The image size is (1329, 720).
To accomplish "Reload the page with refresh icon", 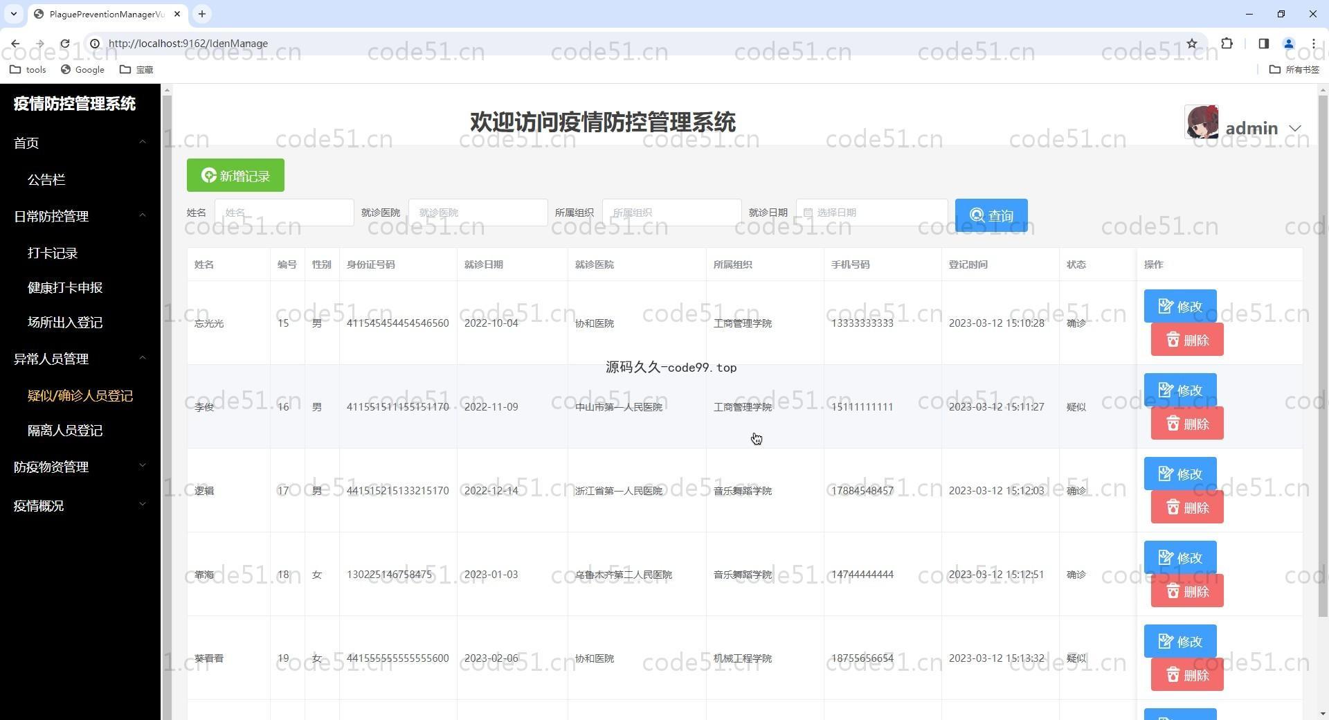I will point(65,43).
